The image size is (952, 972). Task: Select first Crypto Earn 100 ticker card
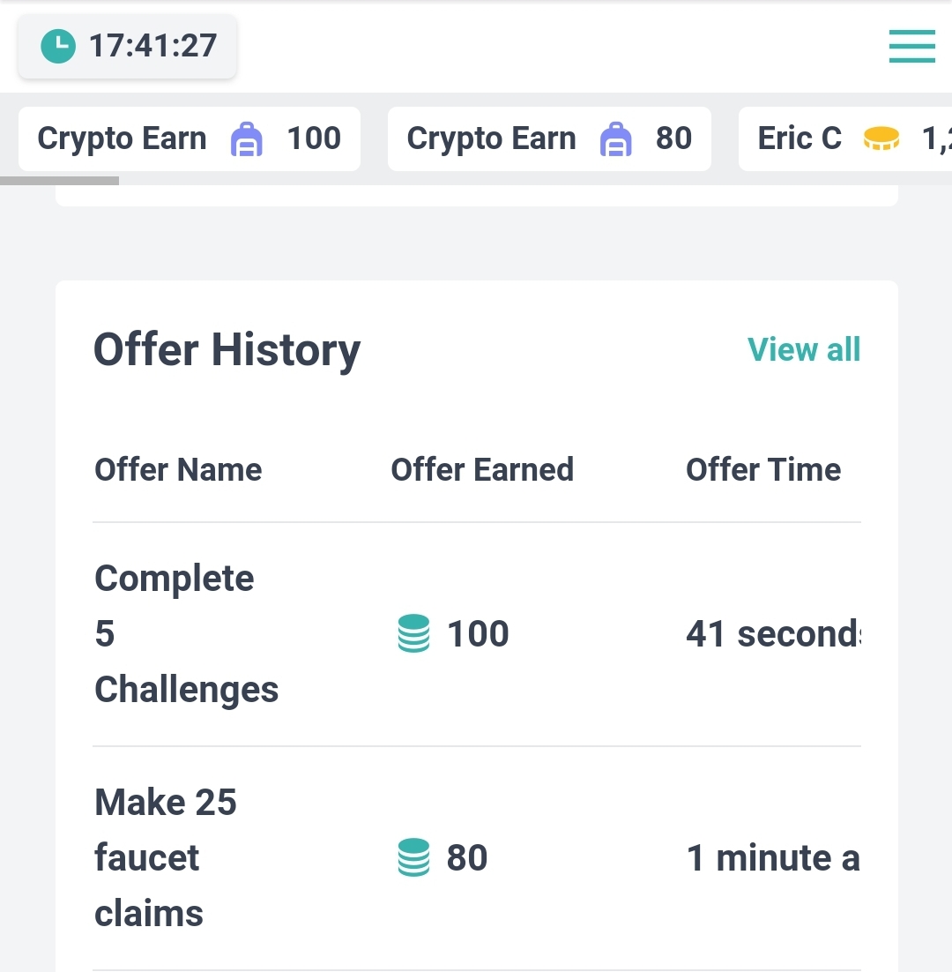pos(190,138)
